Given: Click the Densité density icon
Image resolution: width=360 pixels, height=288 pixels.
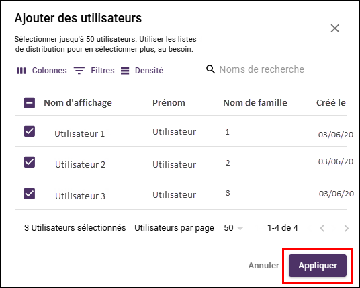Looking at the screenshot, I should (x=125, y=71).
